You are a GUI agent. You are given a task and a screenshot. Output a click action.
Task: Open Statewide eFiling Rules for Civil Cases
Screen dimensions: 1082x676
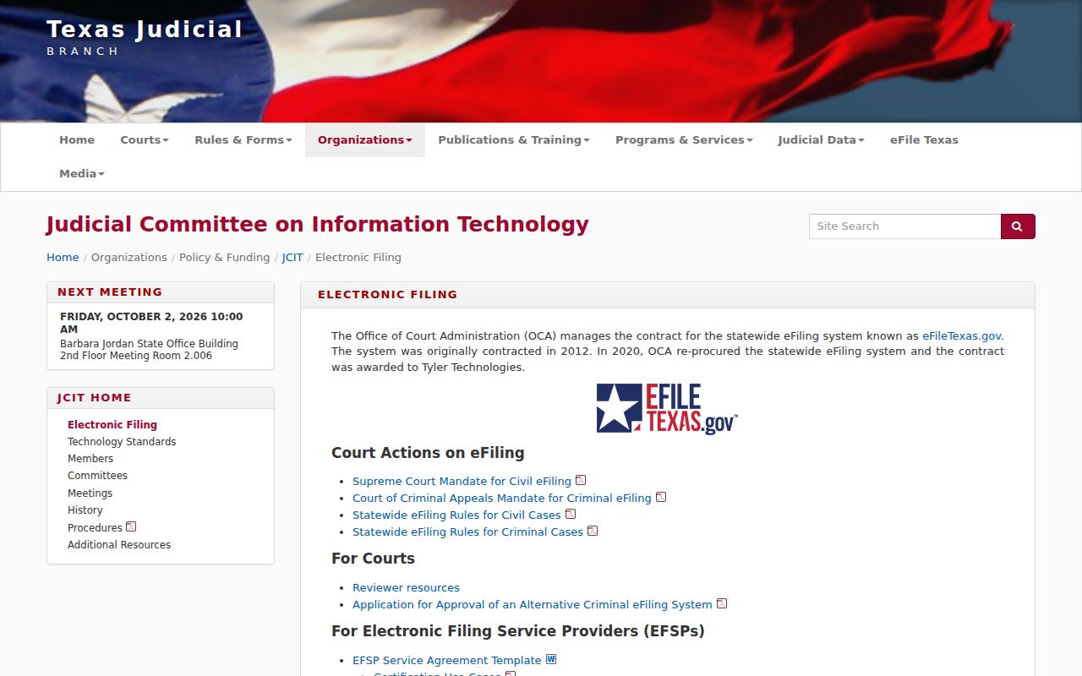456,515
